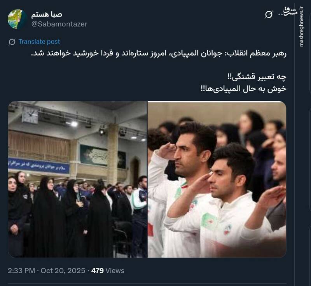The height and width of the screenshot is (286, 311).
Task: Open the صبا هستم profile avatar
Action: pos(17,19)
